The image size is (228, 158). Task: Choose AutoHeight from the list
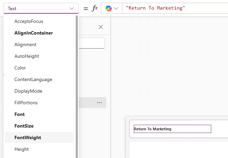point(27,56)
